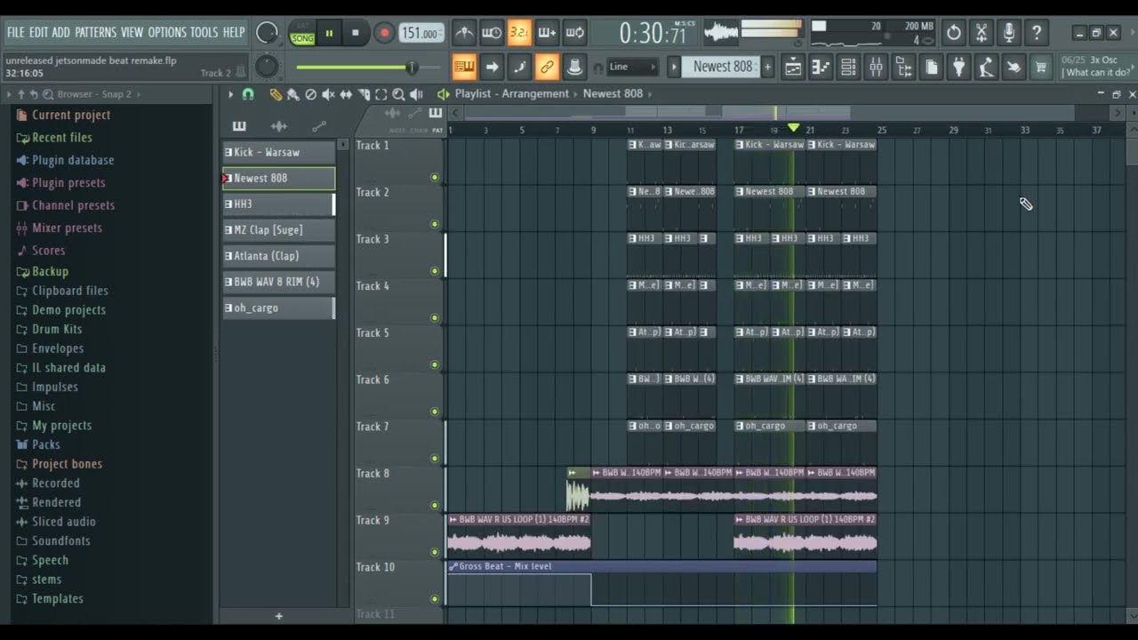Select the delete tool in playlist
The image size is (1138, 640).
click(310, 94)
